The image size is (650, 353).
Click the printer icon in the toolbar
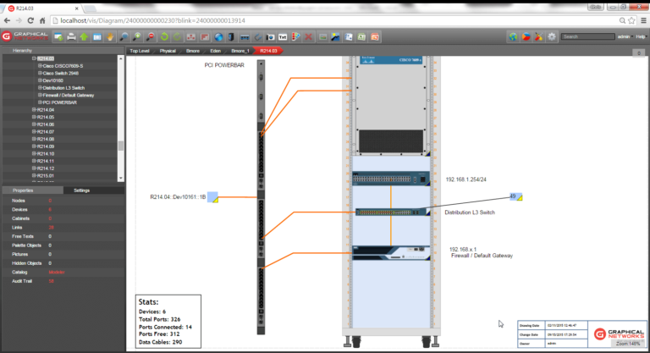71,36
